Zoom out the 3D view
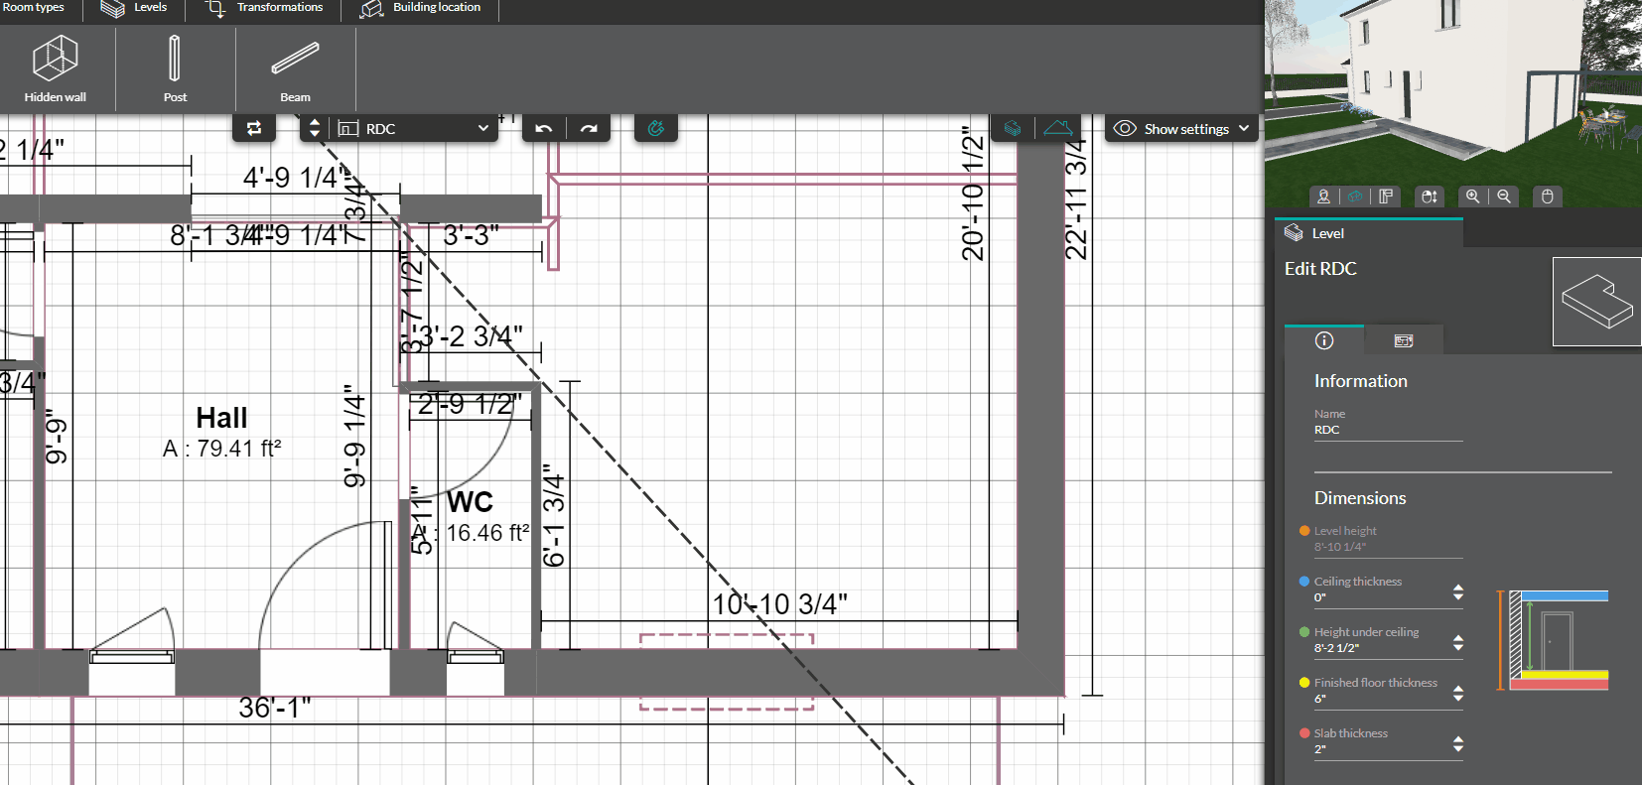Screen dimensions: 1642x785 click(x=1504, y=196)
